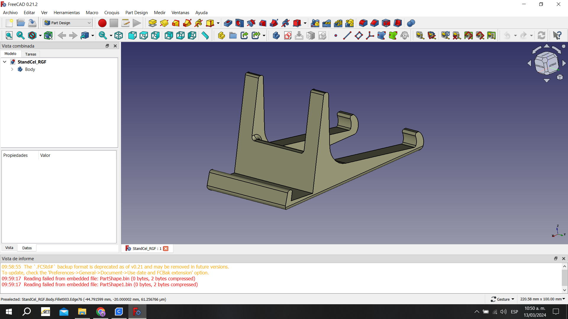
Task: Close the StandCel_RGF : 1 document tab
Action: (166, 248)
